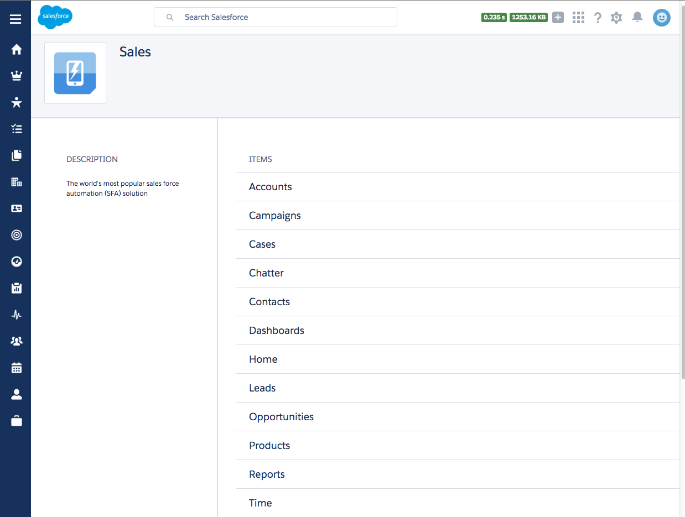Click the 1253.16 KB size badge
This screenshot has width=685, height=517.
tap(528, 17)
